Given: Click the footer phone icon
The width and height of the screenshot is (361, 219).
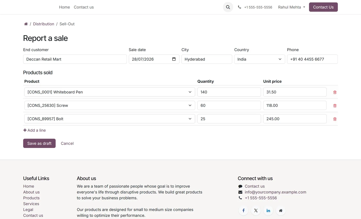Looking at the screenshot, I should tap(240, 198).
